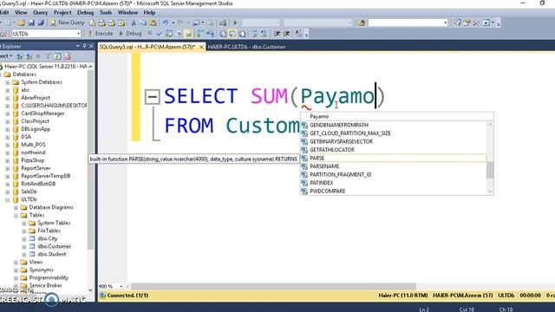This screenshot has width=555, height=312.
Task: Click the Cut scissors icon
Action: [134, 23]
